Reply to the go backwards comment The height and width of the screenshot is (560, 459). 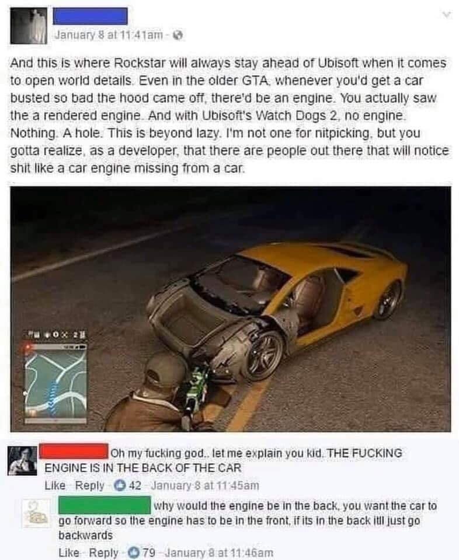[x=104, y=552]
